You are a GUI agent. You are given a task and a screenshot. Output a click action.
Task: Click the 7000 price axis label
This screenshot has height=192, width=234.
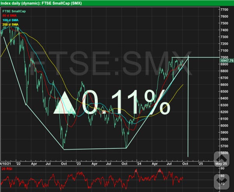pos(224,57)
